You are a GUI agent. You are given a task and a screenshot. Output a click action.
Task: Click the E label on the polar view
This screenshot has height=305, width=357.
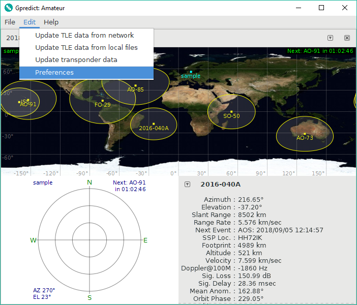[145, 240]
